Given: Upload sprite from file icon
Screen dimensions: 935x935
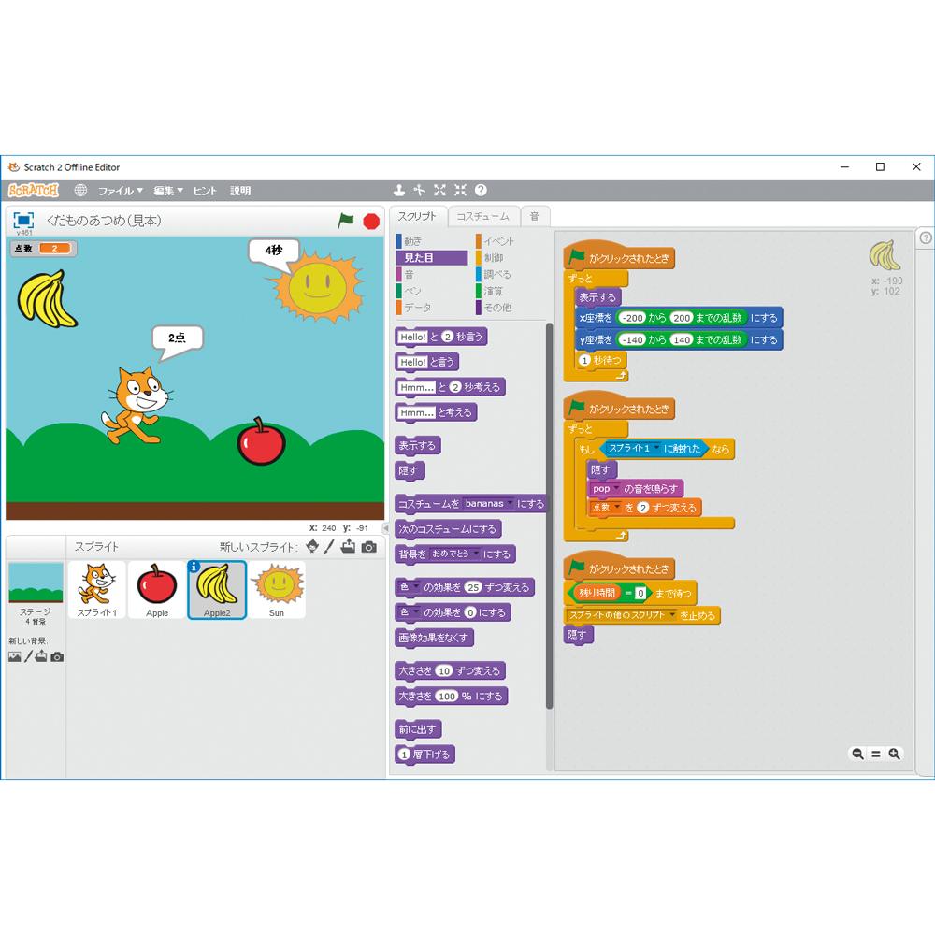Looking at the screenshot, I should click(348, 546).
